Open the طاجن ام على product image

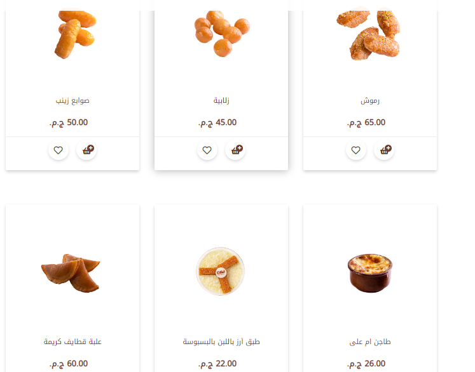370,273
